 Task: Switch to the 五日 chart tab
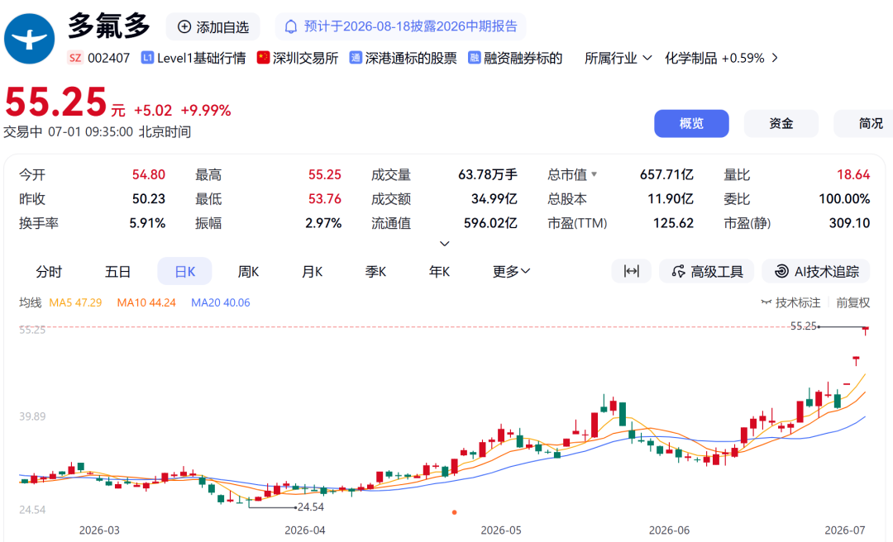(x=117, y=272)
